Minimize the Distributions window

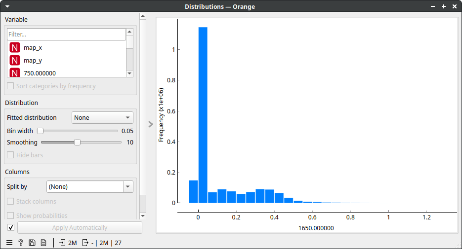tap(433, 6)
